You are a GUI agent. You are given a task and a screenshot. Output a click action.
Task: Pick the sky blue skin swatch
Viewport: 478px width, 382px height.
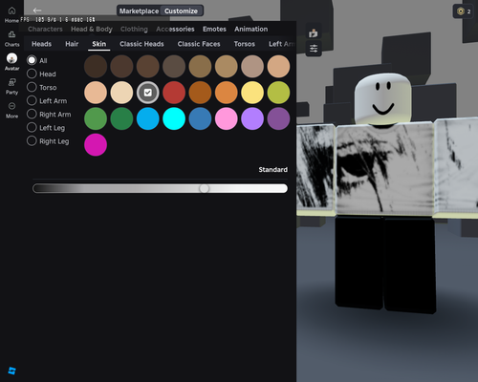pyautogui.click(x=148, y=118)
